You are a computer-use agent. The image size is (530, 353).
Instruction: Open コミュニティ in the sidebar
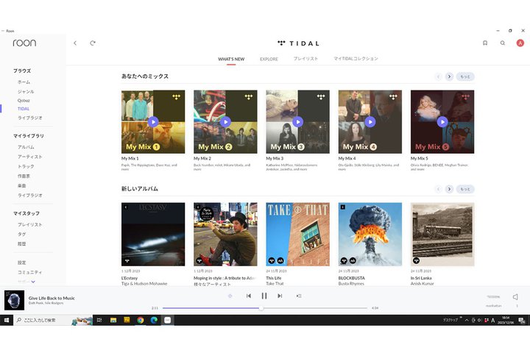point(29,272)
